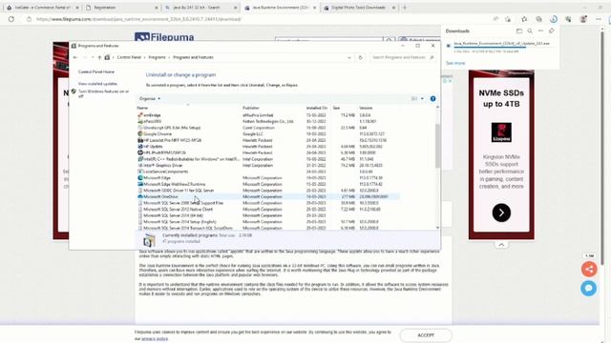
Task: Click the Google Chrome program icon
Action: tap(140, 133)
